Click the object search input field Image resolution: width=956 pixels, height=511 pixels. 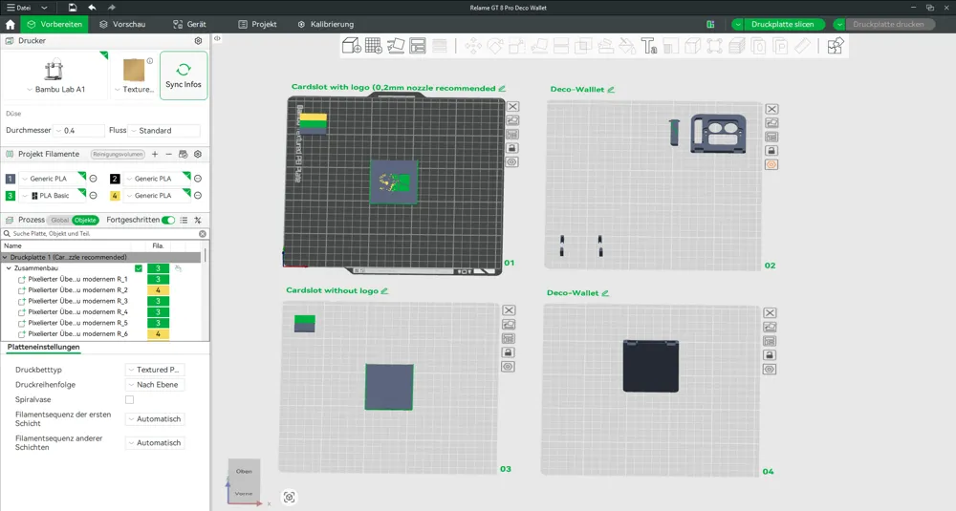tap(103, 234)
